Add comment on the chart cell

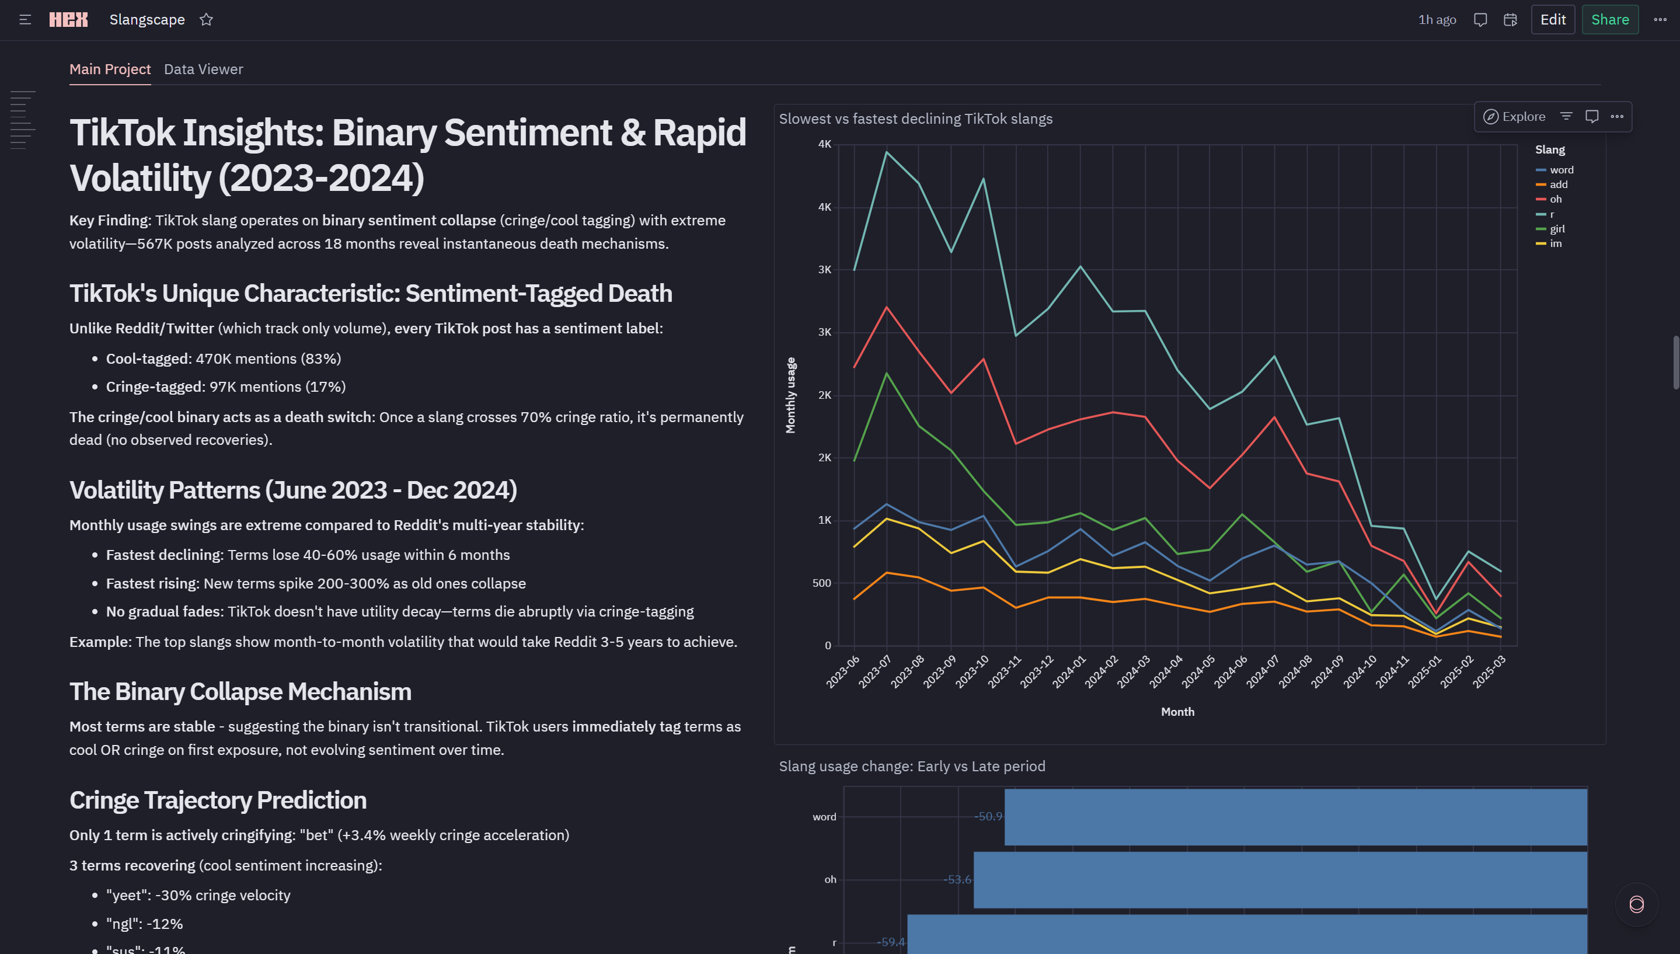(1592, 116)
